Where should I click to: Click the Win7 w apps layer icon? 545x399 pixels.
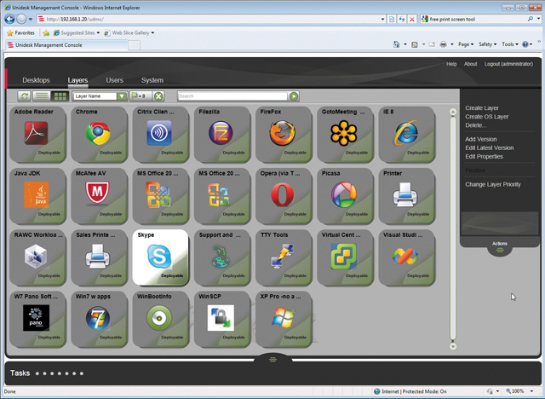[98, 318]
